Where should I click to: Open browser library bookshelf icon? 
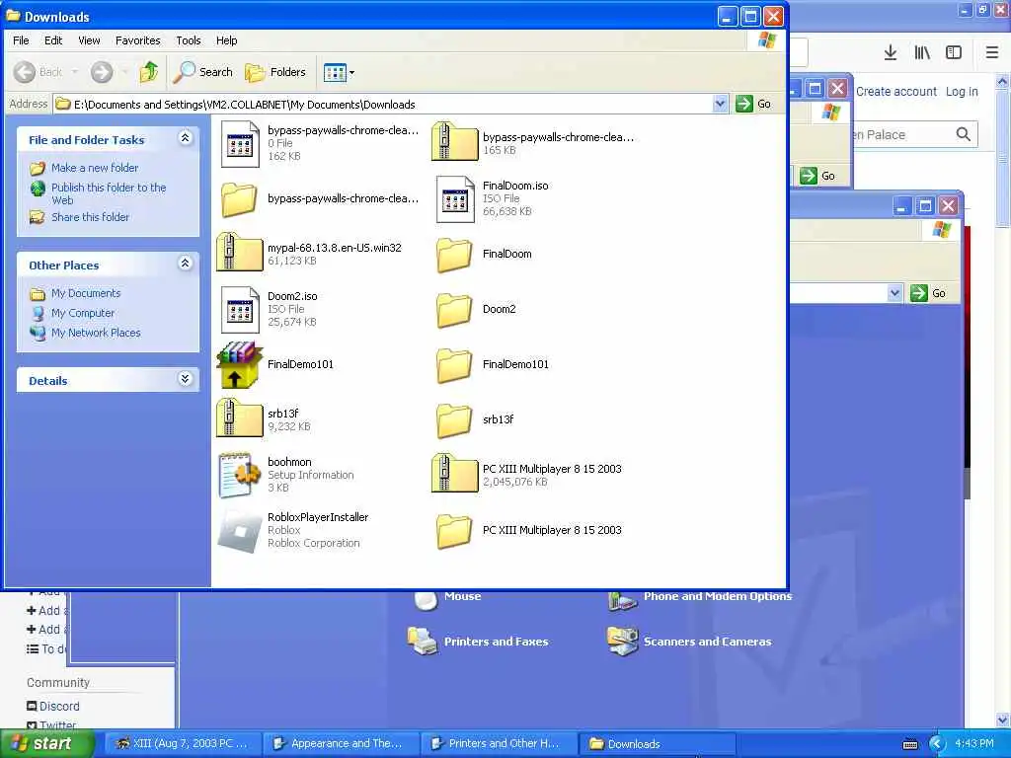click(x=922, y=53)
